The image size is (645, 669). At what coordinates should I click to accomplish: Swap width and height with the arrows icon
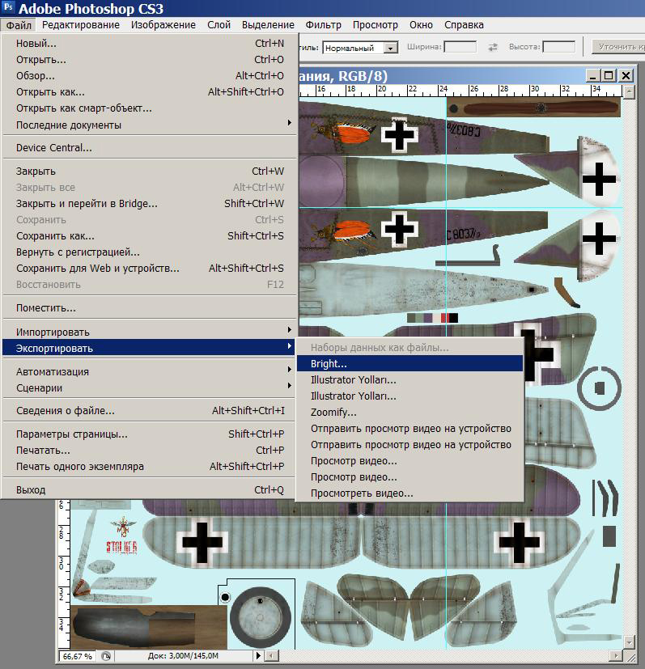pos(493,47)
